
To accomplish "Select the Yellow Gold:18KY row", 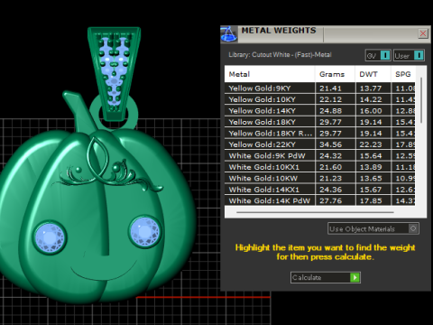I will [x=319, y=122].
